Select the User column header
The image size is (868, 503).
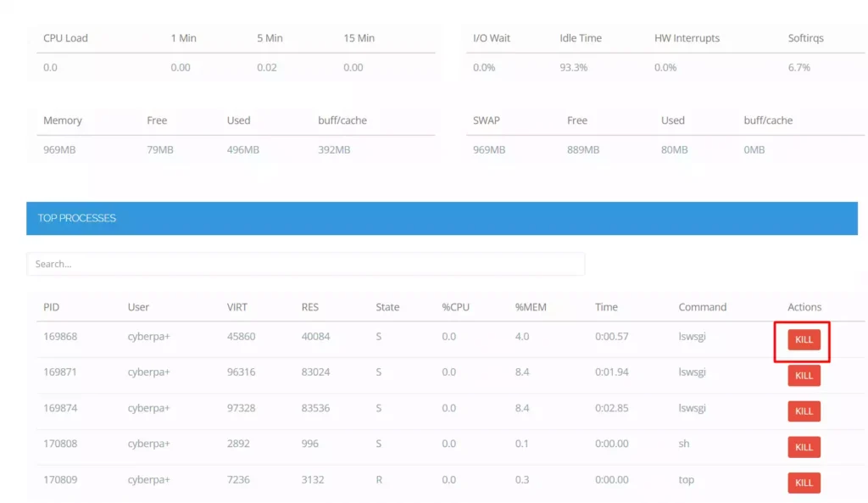tap(138, 307)
